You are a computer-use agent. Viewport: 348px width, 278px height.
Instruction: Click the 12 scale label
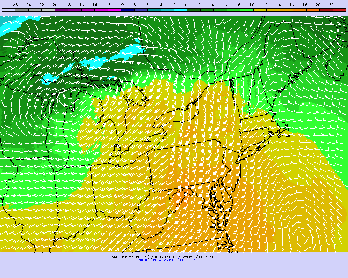pos(265,5)
